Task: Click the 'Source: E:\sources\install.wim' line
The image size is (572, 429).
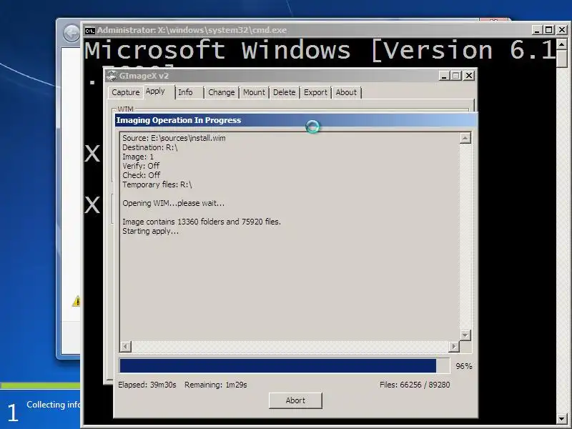Action: (x=174, y=138)
